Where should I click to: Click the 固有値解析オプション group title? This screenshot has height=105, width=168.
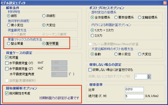(x=22, y=88)
